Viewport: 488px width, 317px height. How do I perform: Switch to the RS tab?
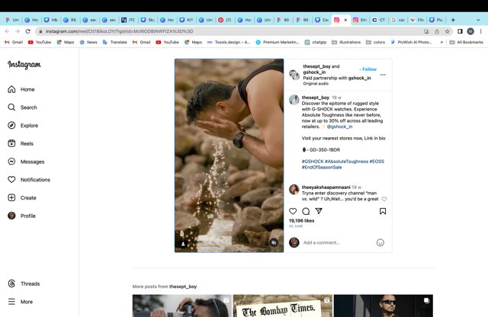70,20
